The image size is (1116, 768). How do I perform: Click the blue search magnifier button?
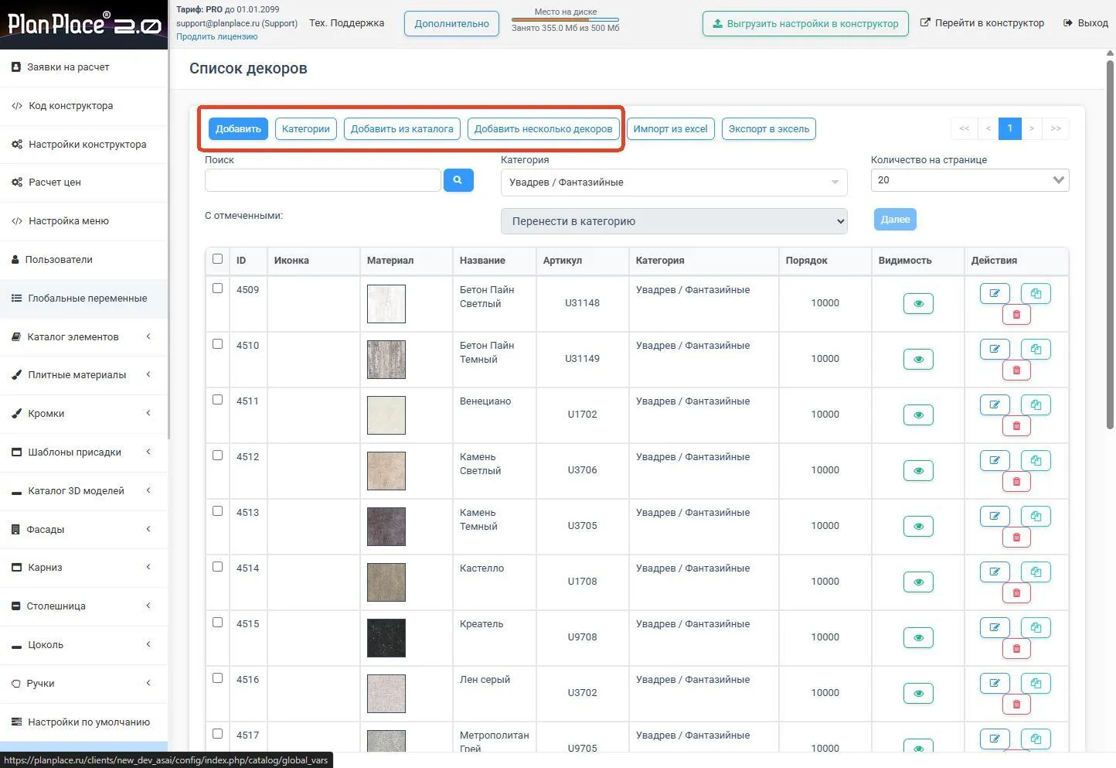[458, 180]
